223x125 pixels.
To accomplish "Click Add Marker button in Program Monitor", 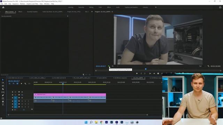I will 137,73.
